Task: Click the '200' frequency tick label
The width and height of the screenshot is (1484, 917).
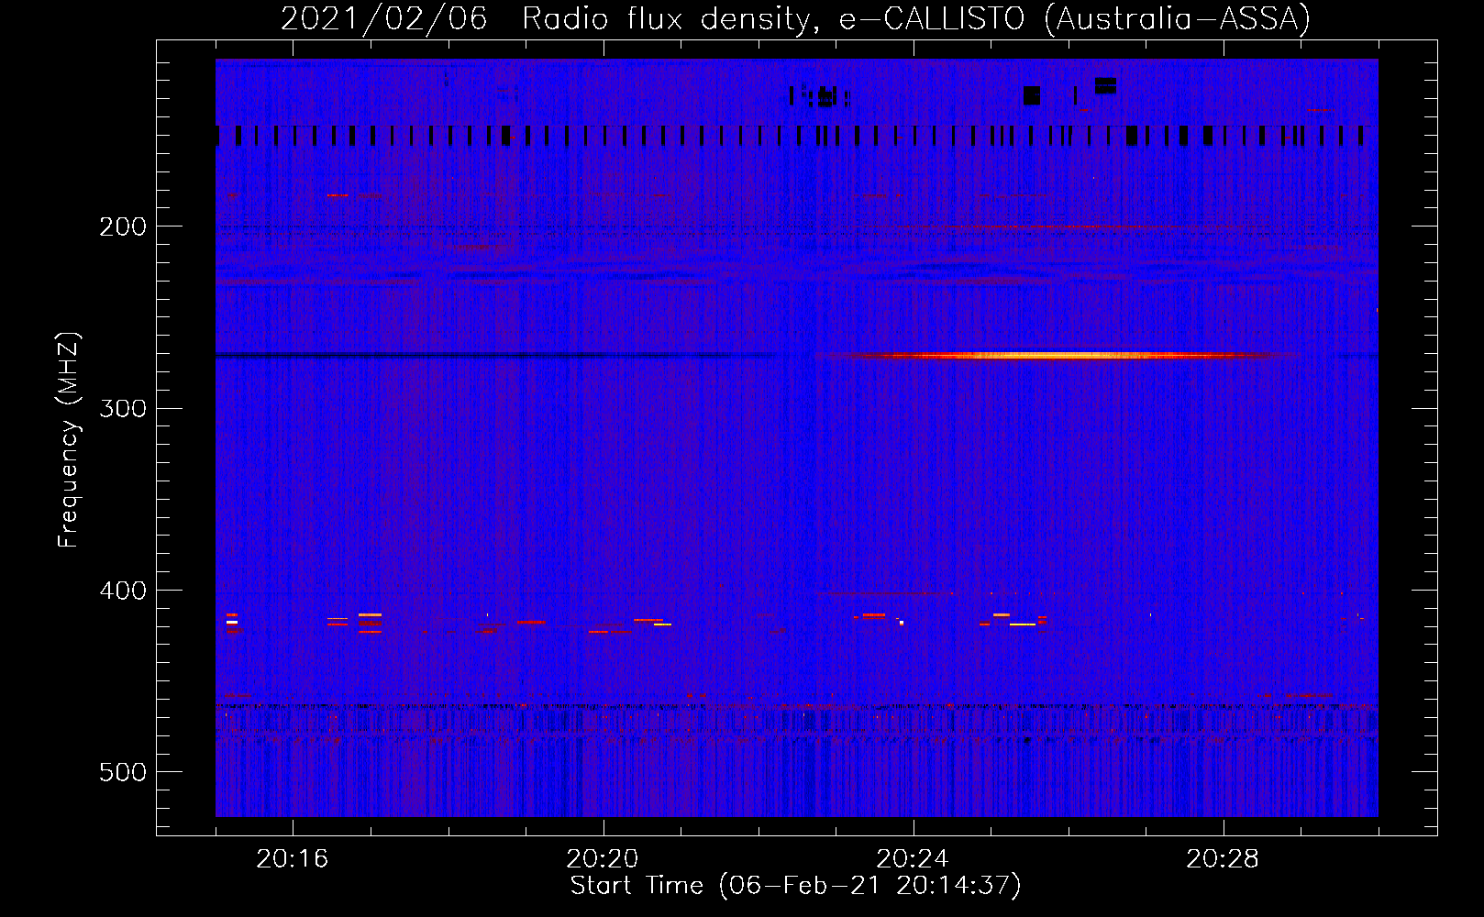Action: [x=123, y=226]
